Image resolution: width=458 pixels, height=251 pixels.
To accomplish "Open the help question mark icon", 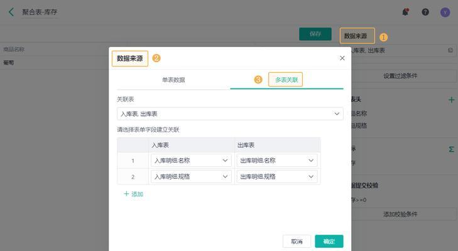I will click(425, 12).
